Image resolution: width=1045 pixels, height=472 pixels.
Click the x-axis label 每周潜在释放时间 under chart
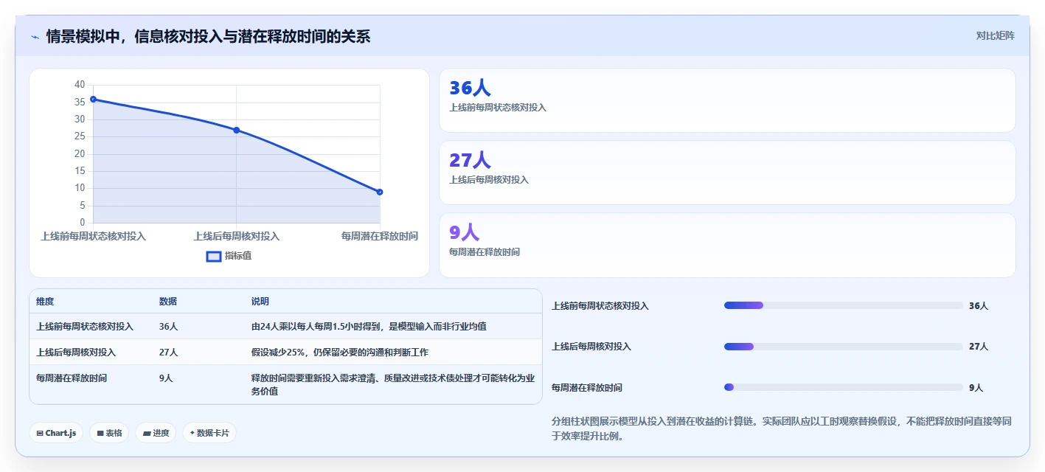380,236
